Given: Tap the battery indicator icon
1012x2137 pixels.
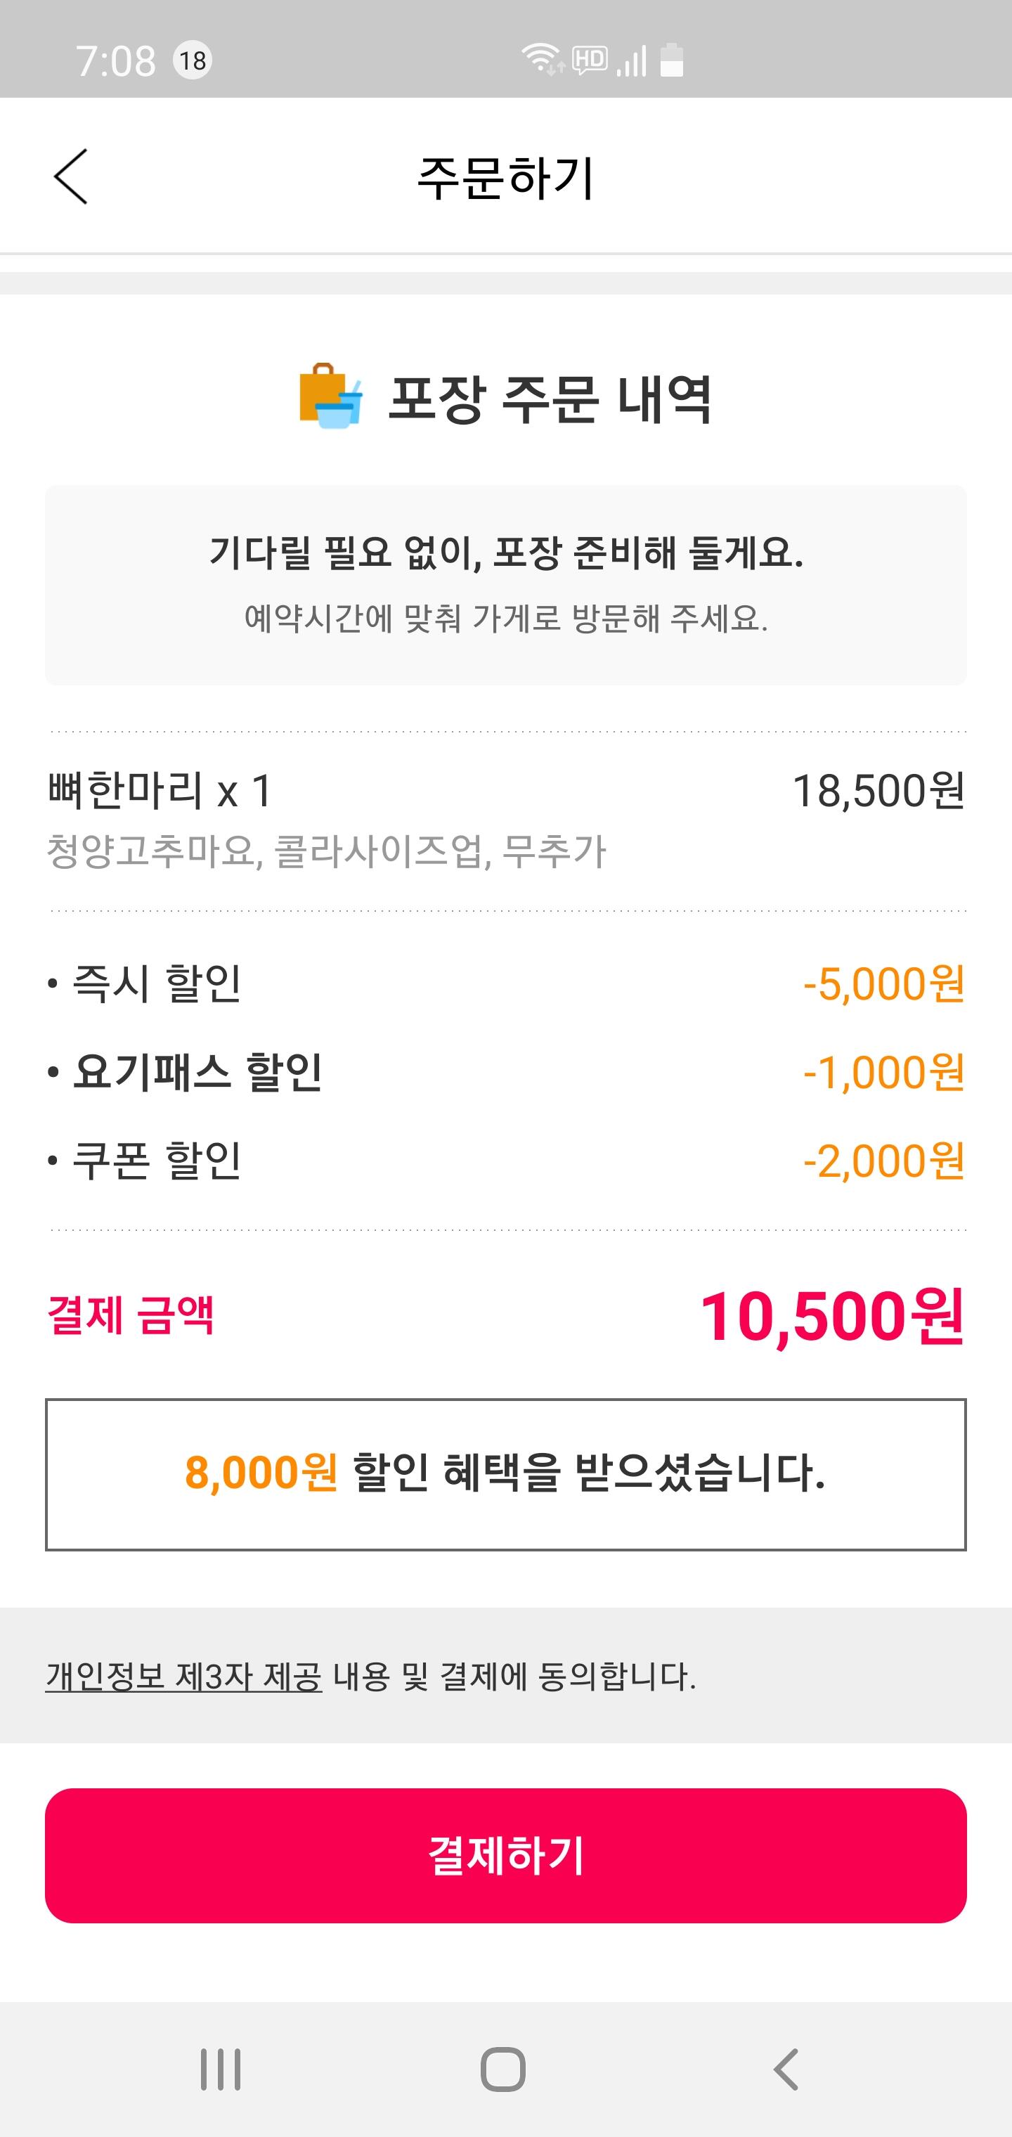Looking at the screenshot, I should tap(672, 60).
